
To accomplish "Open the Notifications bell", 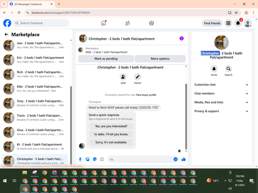I will click(x=238, y=23).
